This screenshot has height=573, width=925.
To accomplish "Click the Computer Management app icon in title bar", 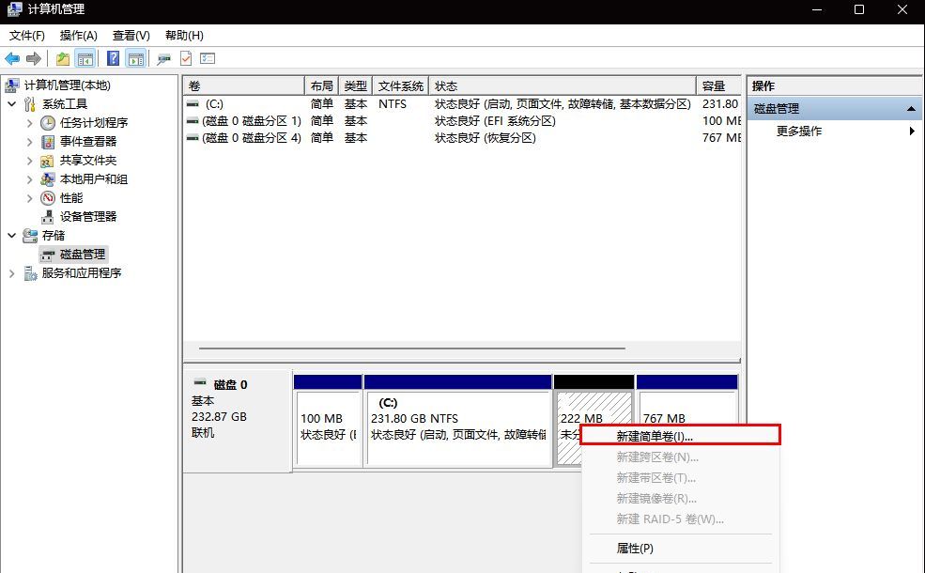I will pos(14,9).
